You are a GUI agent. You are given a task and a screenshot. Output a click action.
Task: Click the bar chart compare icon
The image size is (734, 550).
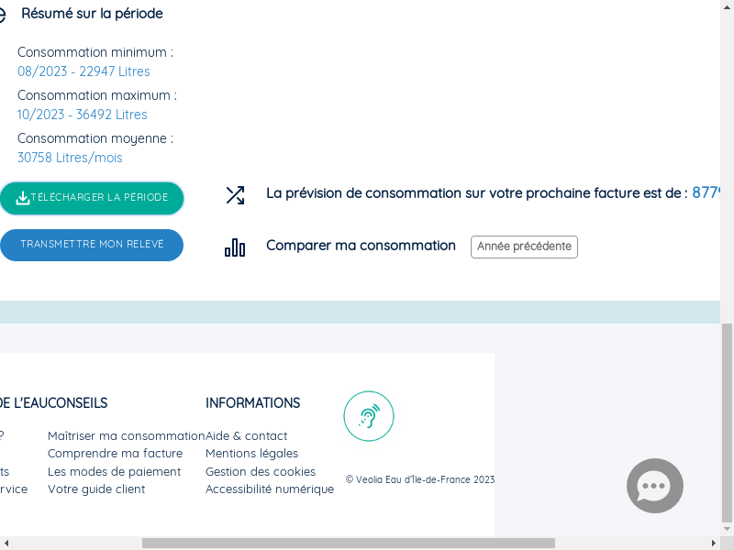235,247
